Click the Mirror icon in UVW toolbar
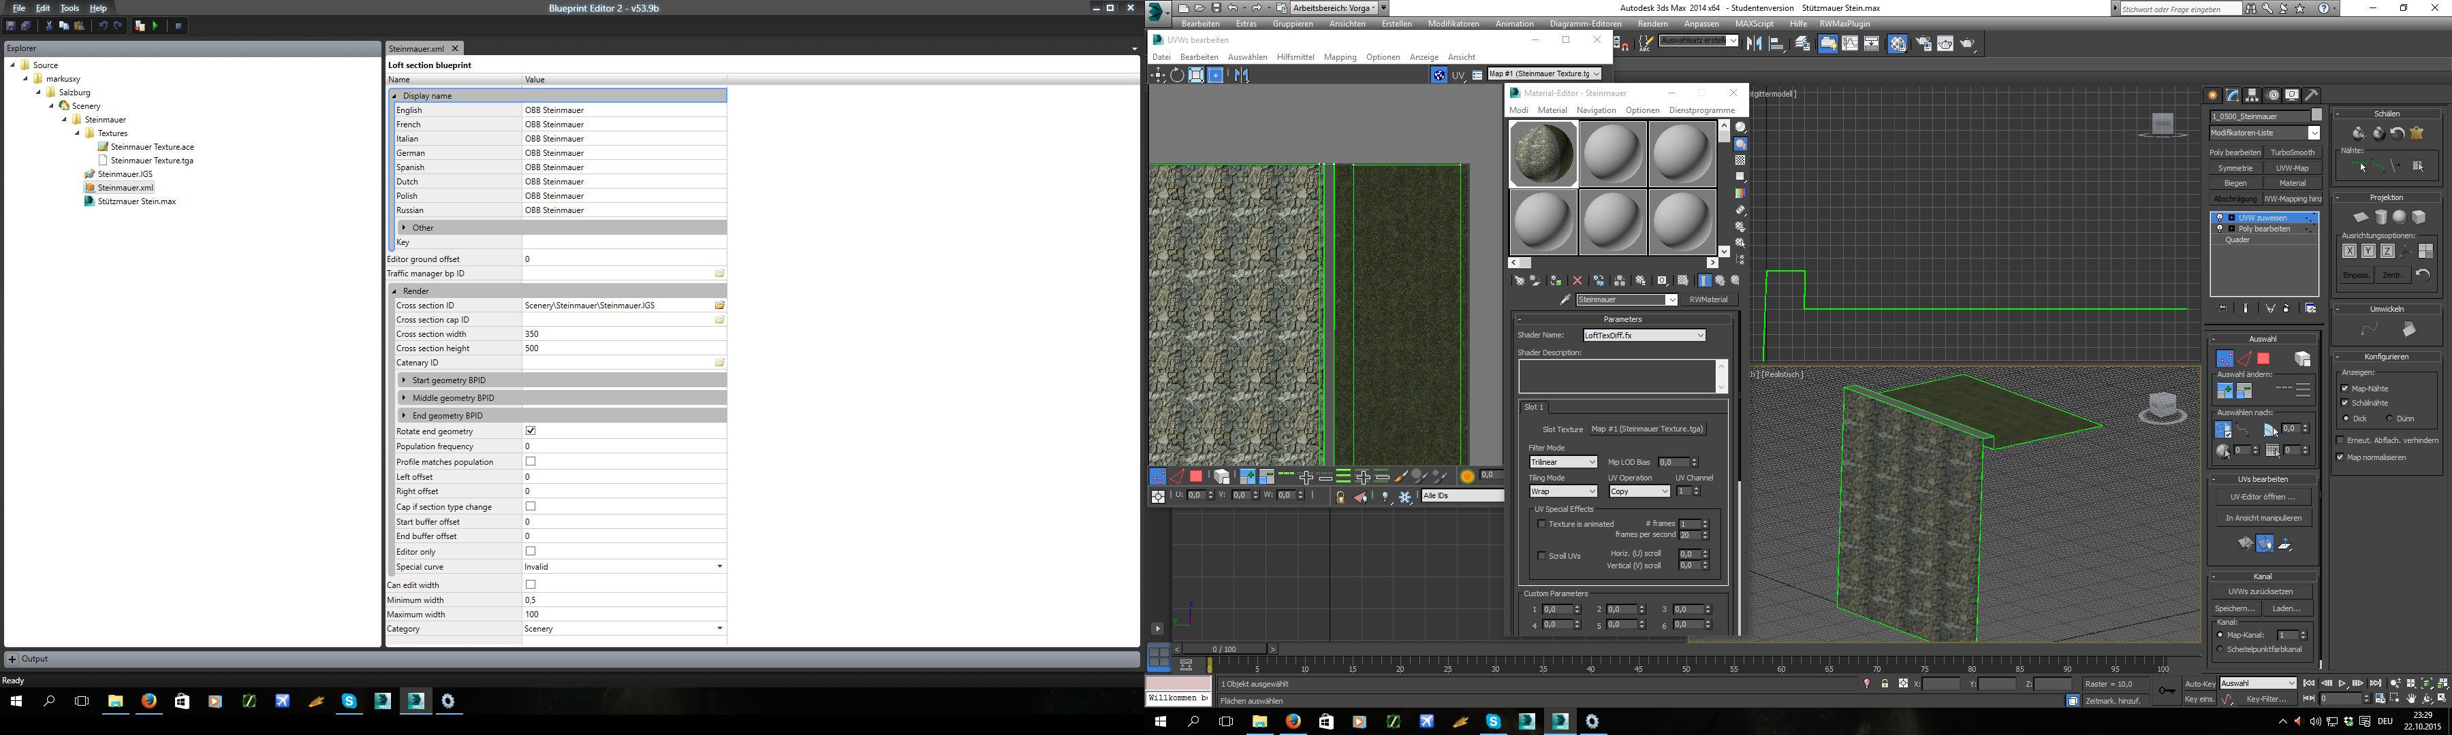This screenshot has height=735, width=2452. 1241,76
